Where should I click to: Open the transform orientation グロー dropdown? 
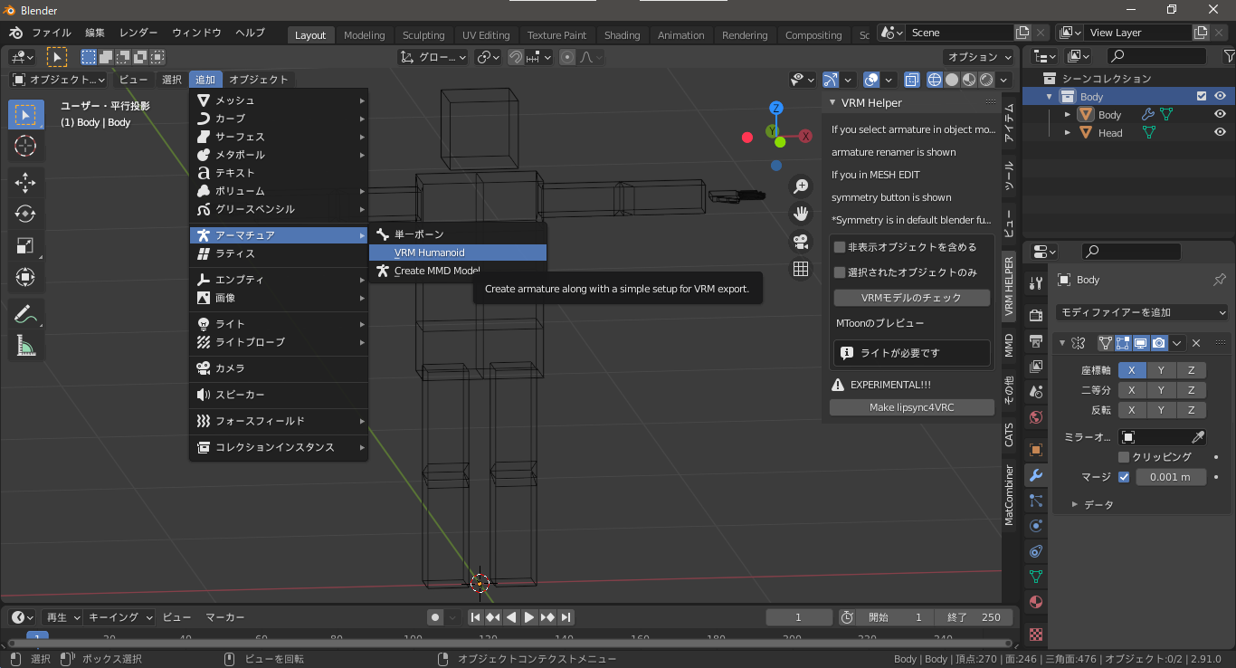coord(433,57)
